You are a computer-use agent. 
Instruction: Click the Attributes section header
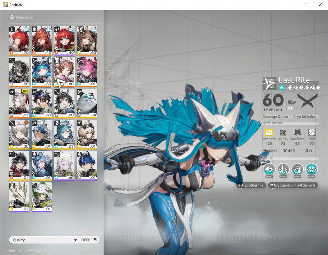(272, 123)
